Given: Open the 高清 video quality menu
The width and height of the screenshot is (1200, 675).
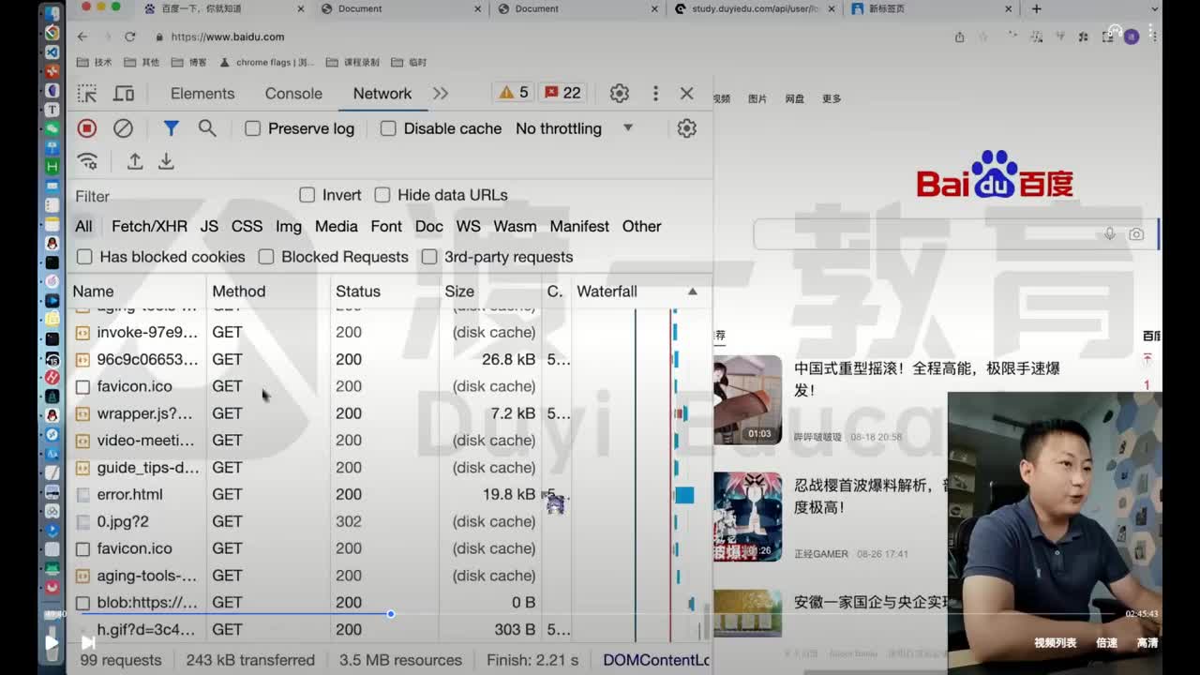Looking at the screenshot, I should pyautogui.click(x=1147, y=643).
